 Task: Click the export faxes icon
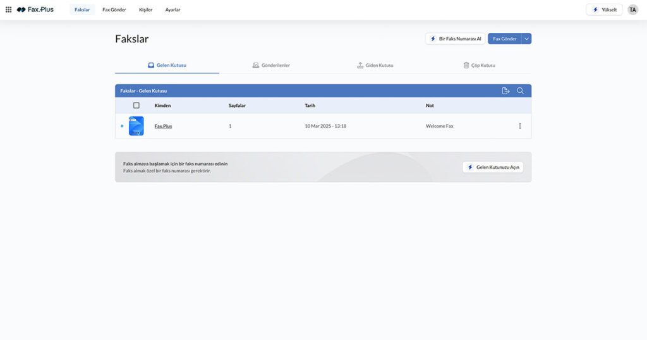tap(505, 91)
